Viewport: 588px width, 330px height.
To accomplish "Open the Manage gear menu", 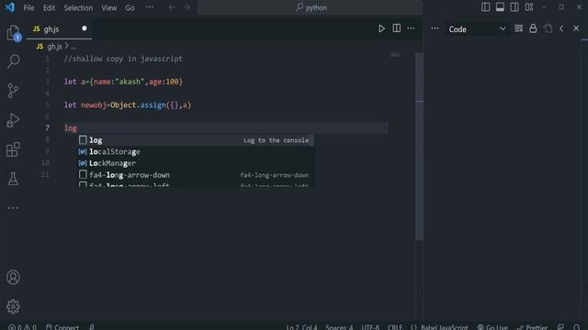I will click(13, 307).
